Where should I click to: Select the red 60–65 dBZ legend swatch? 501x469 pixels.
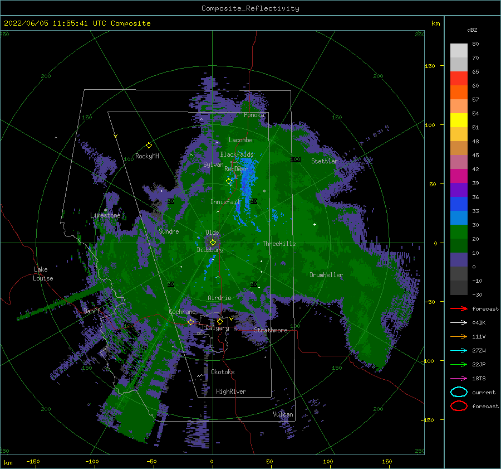point(459,79)
